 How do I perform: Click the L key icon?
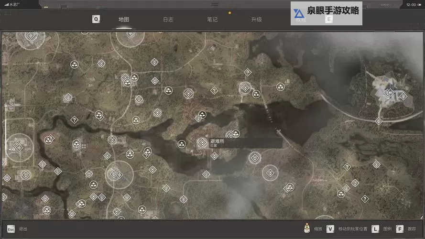[375, 229]
